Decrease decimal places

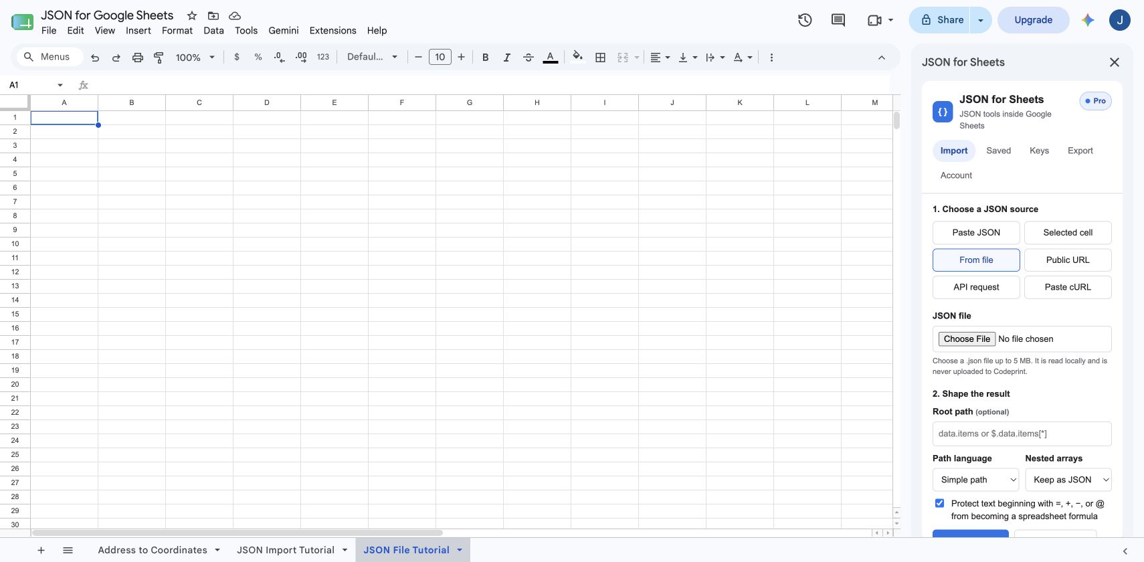[280, 58]
